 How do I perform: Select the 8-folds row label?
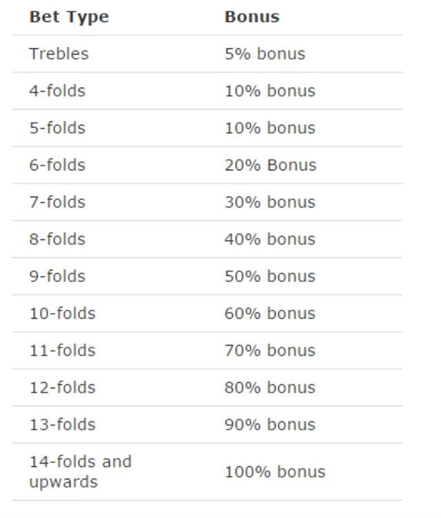[x=57, y=239]
